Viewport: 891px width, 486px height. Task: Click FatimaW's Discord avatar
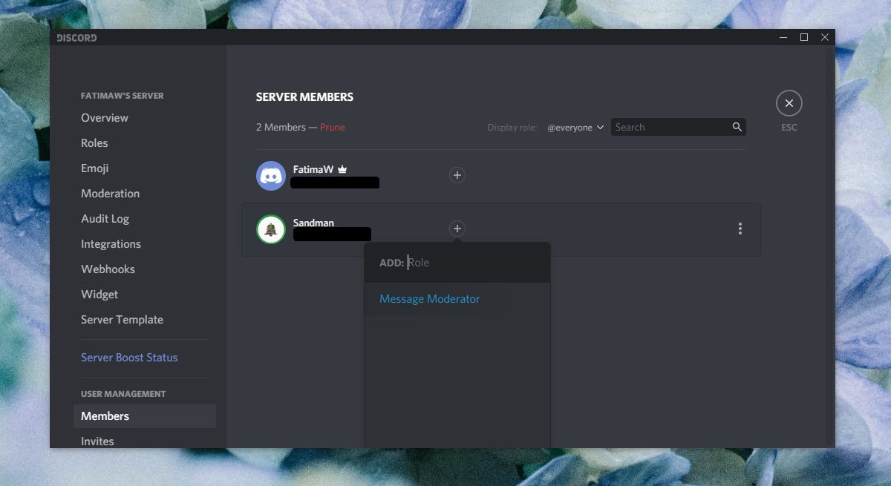(270, 176)
